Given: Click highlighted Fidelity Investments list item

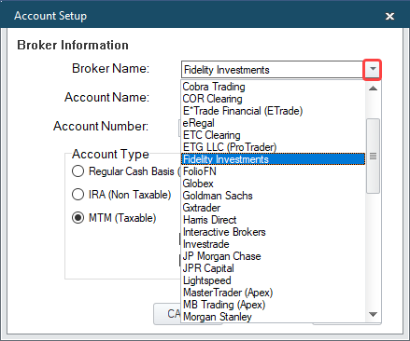Looking at the screenshot, I should pos(273,159).
